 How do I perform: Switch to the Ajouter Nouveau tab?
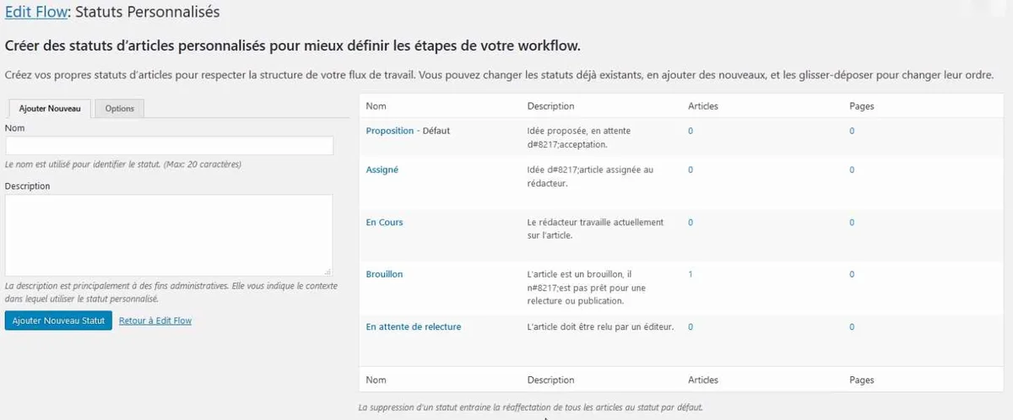(50, 109)
